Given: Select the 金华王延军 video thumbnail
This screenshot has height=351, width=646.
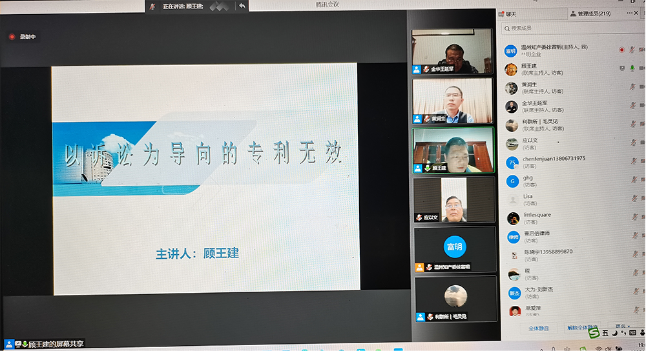Looking at the screenshot, I should point(452,51).
